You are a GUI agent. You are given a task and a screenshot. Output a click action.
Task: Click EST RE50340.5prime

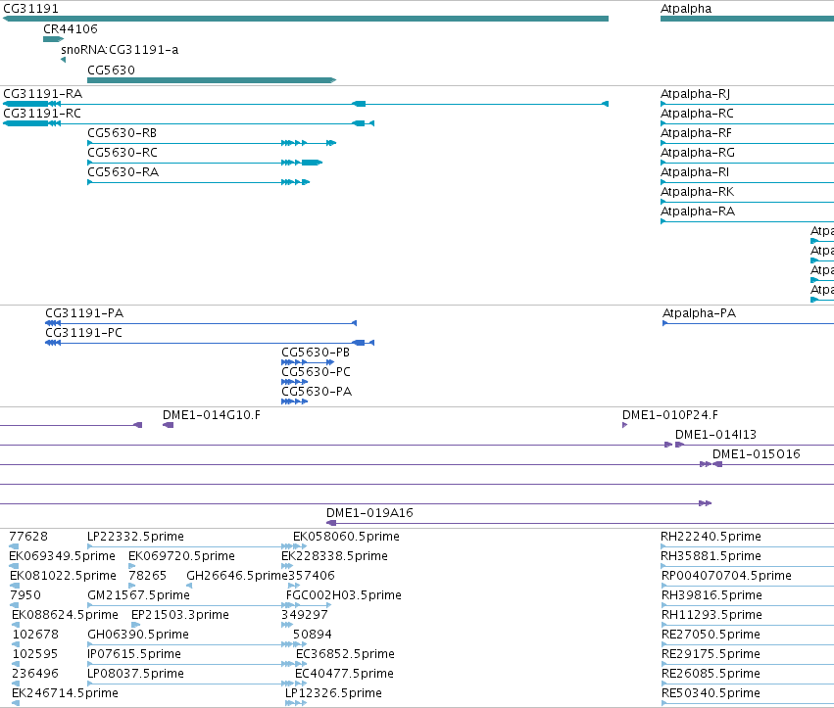pyautogui.click(x=711, y=693)
